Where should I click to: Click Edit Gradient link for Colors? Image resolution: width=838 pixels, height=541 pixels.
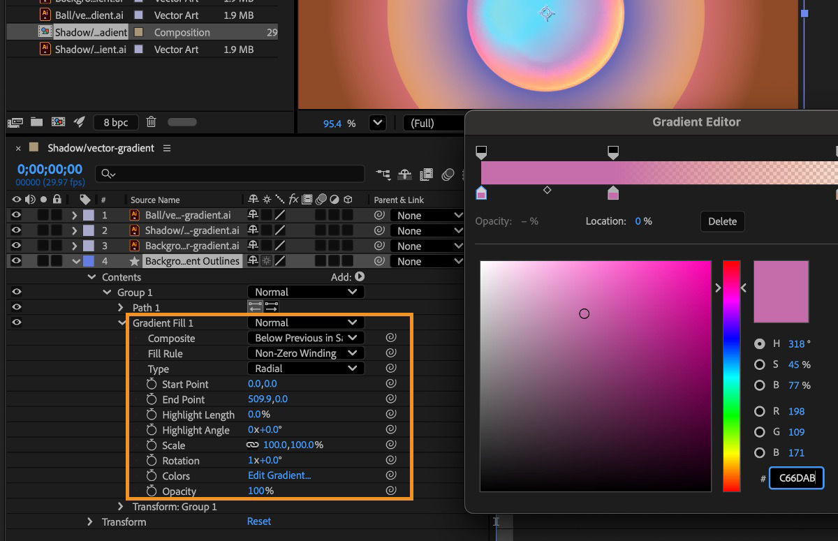point(279,475)
